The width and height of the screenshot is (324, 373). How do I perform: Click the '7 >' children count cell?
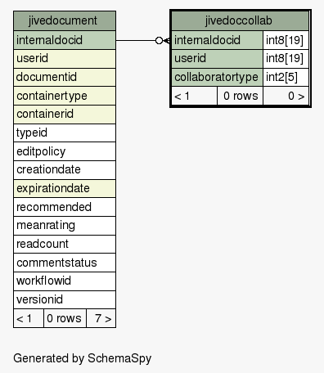click(x=101, y=318)
